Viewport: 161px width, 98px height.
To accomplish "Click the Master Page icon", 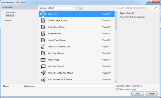I will (x=43, y=60).
